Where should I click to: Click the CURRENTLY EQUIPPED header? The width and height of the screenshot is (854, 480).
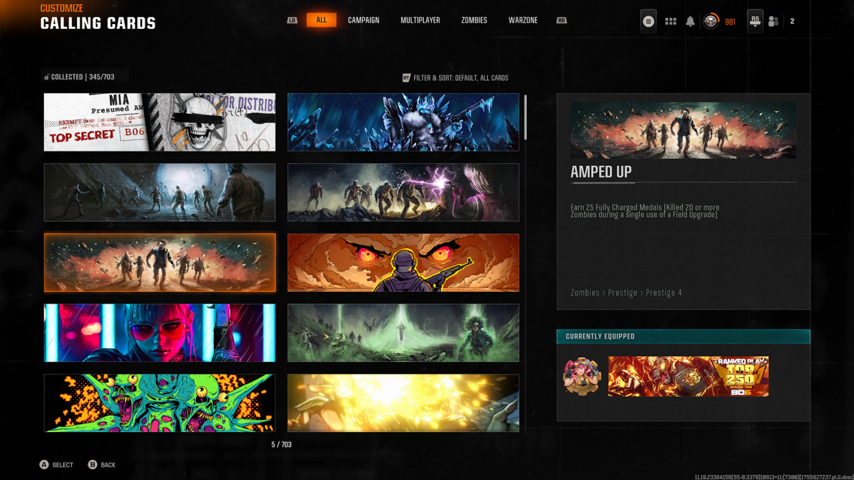click(x=683, y=336)
